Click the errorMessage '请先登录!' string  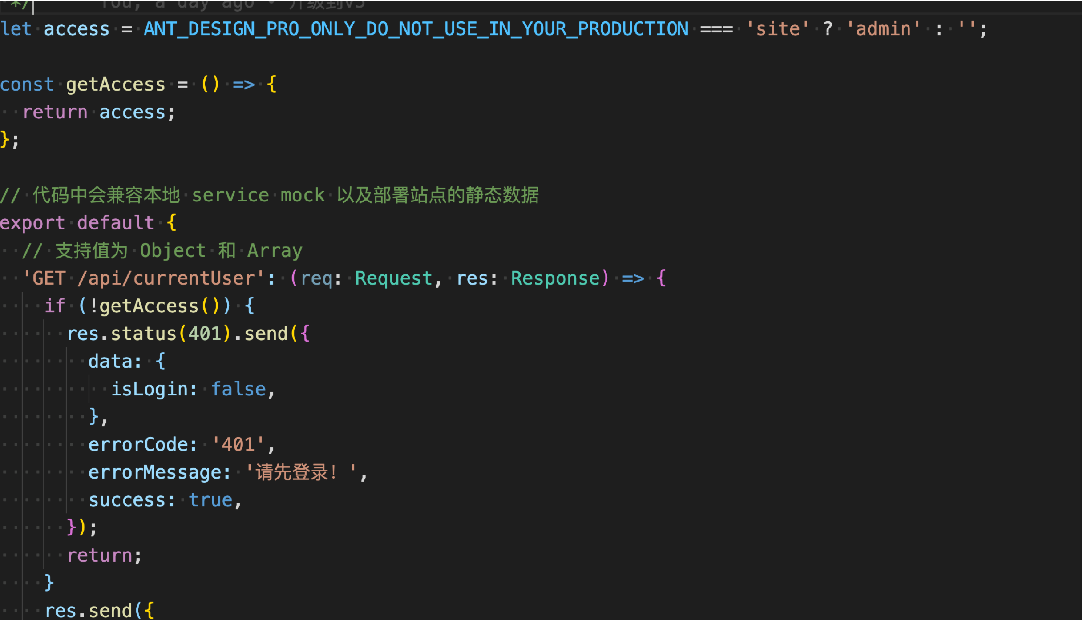pyautogui.click(x=301, y=472)
